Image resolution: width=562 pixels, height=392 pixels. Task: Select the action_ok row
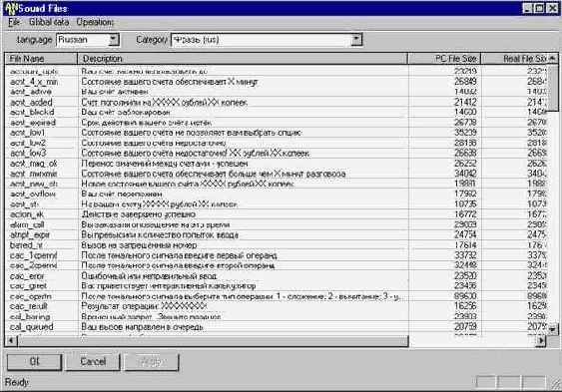(x=276, y=214)
